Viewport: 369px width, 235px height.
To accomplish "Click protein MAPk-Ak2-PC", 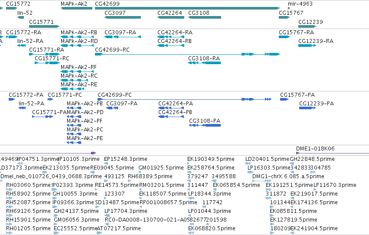I will pos(74,134).
